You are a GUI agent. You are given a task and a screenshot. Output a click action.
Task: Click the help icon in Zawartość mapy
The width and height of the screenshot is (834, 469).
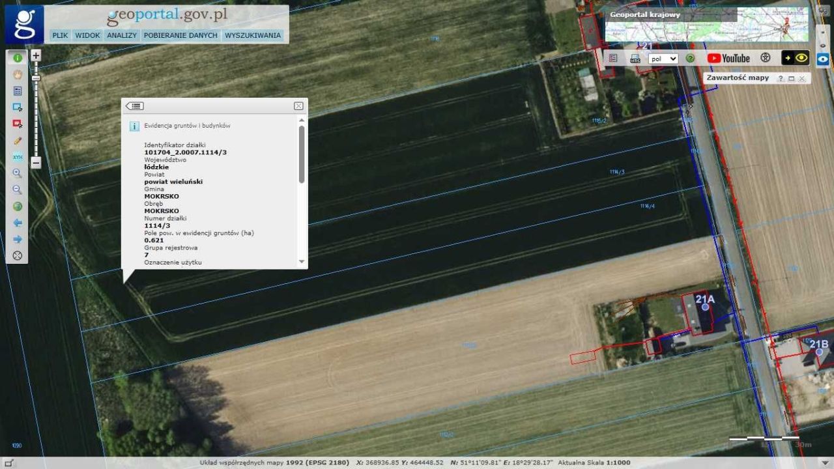click(781, 78)
